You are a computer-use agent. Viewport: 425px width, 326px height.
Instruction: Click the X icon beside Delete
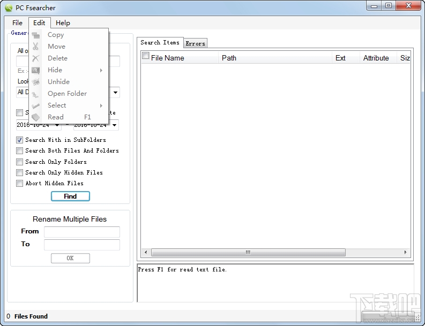point(35,58)
